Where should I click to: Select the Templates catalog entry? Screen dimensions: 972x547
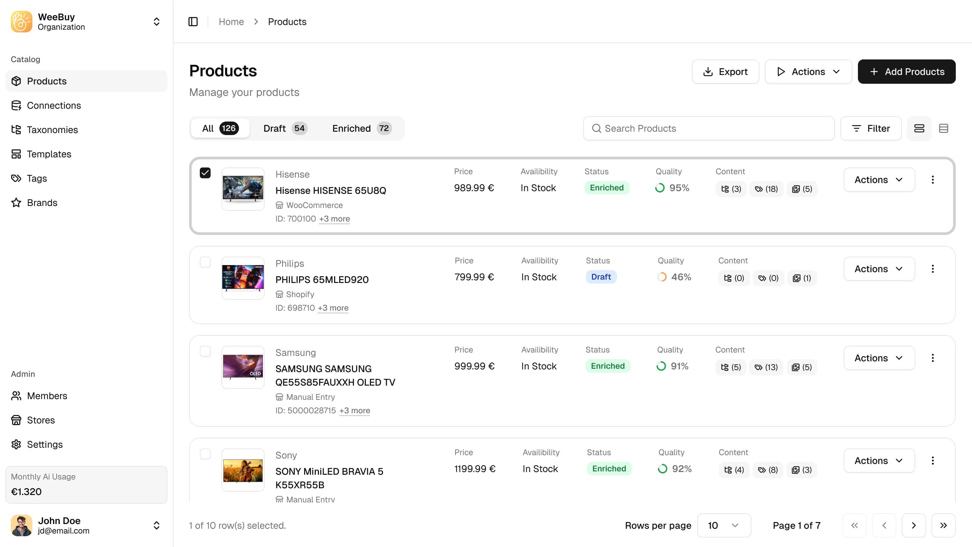[x=49, y=154]
